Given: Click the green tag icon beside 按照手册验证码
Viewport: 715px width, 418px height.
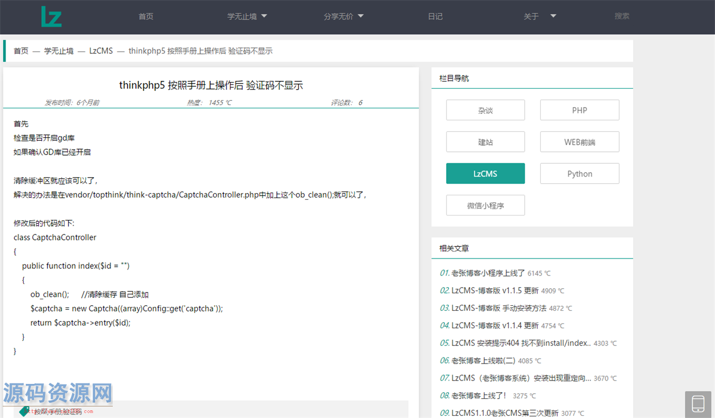Looking at the screenshot, I should (23, 411).
